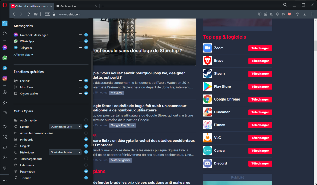
Task: Open history clock icon in sidebar strip
Action: coord(4,158)
